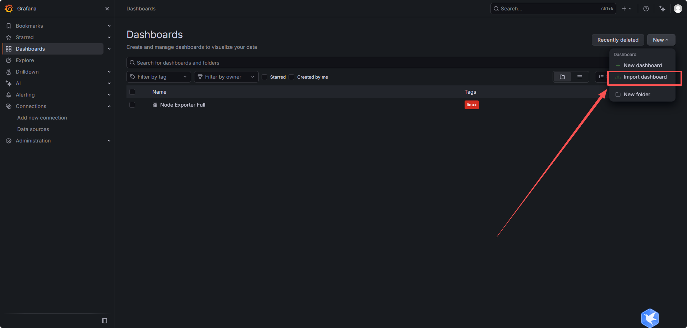
Task: Open the Sort control next to view toggles
Action: 601,77
